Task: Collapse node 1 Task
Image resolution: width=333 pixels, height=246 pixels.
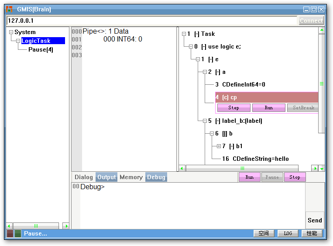Action: click(184, 34)
